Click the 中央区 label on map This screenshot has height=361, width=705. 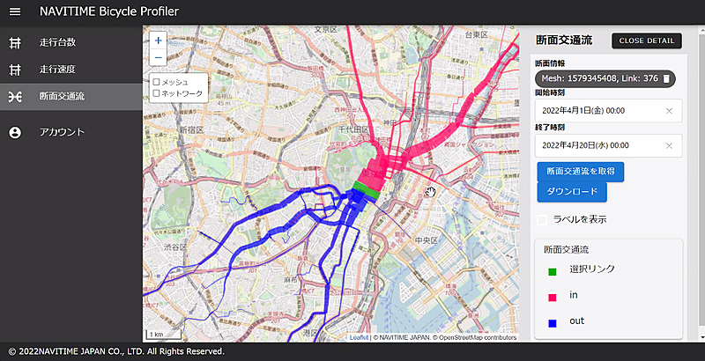pos(427,240)
